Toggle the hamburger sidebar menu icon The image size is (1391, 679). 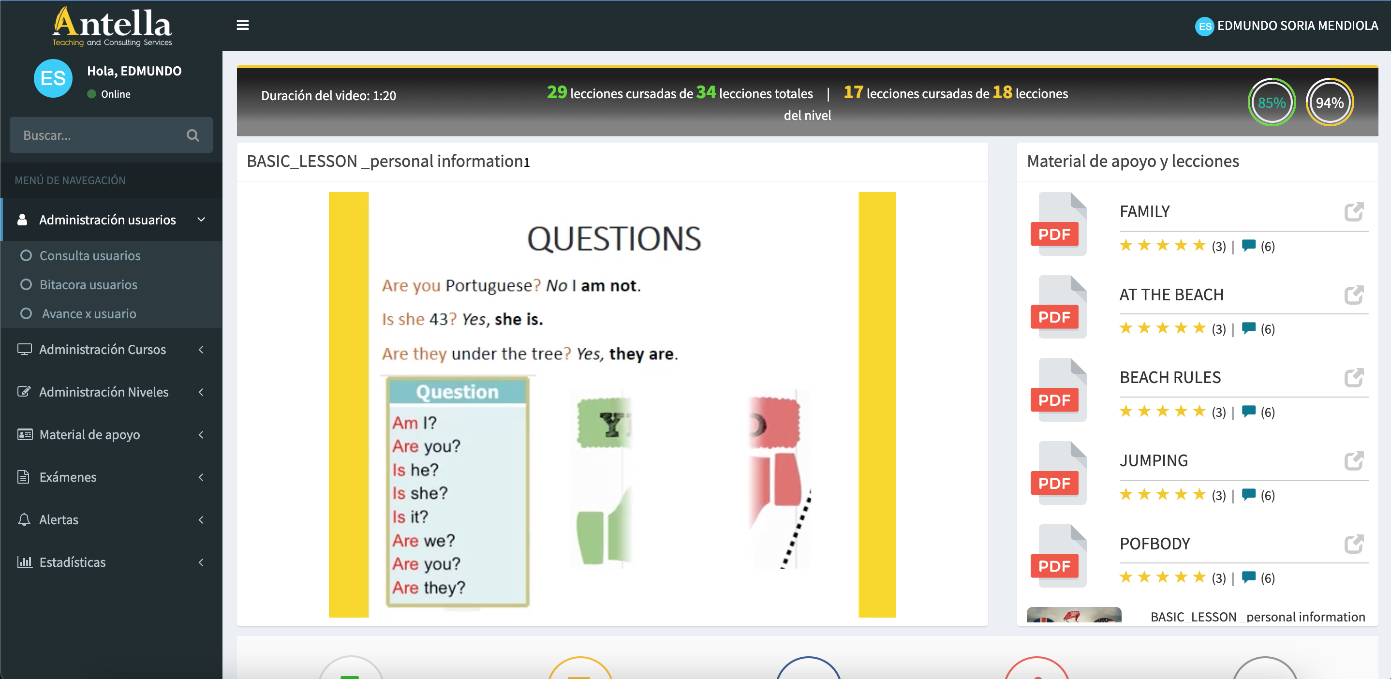click(x=242, y=25)
